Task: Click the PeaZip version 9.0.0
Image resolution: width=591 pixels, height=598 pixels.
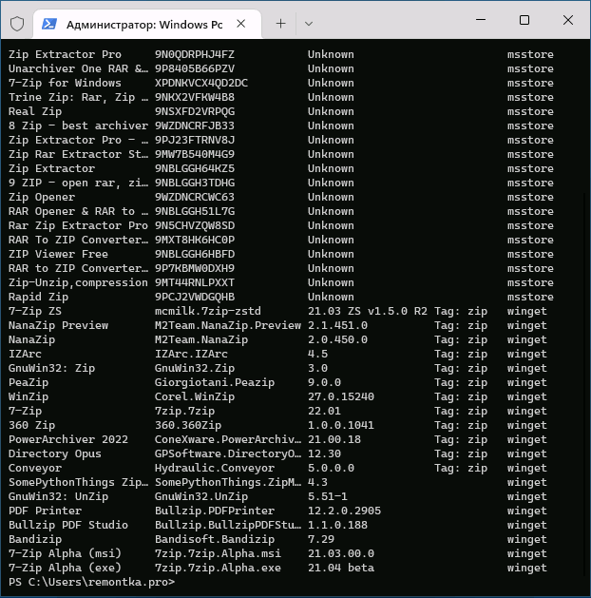Action: coord(324,382)
